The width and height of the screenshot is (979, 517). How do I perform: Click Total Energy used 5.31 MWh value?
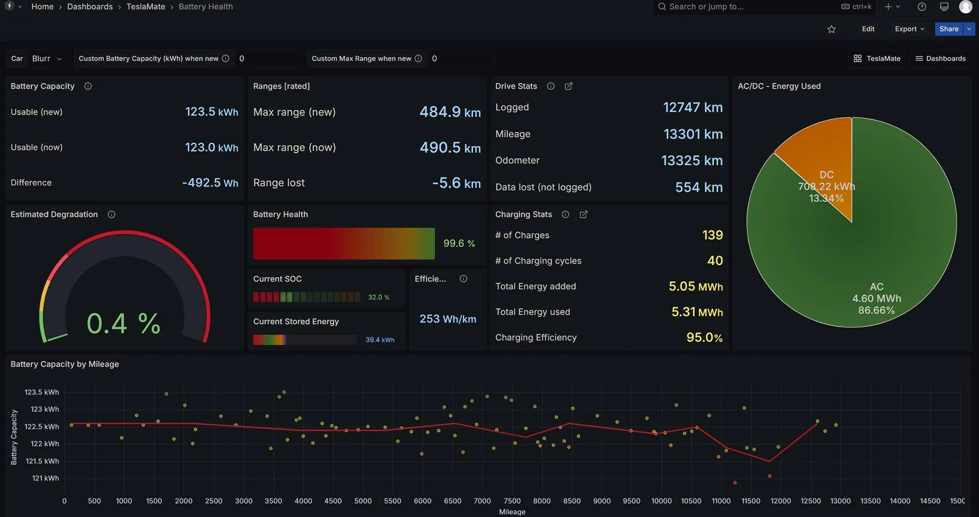(697, 312)
